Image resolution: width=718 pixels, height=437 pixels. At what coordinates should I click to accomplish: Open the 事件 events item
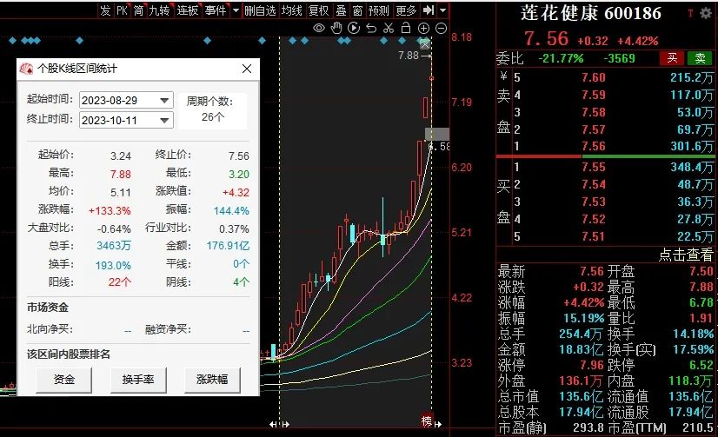tap(216, 10)
